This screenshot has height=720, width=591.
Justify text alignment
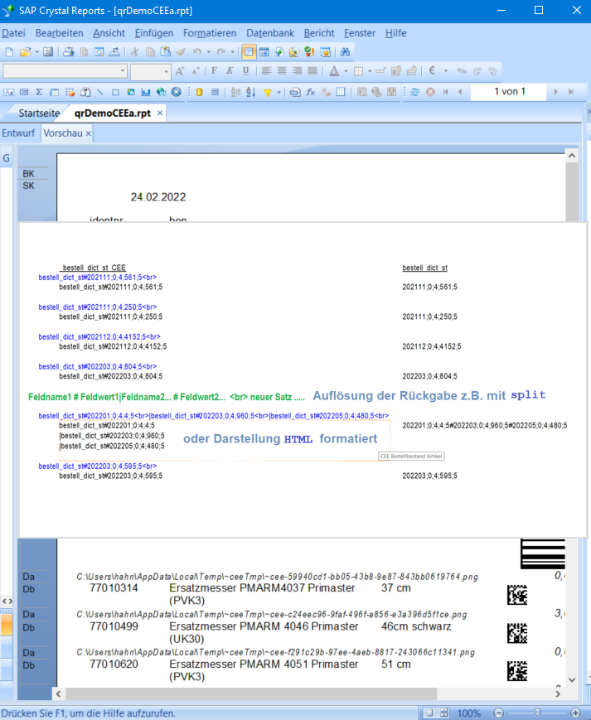[312, 70]
